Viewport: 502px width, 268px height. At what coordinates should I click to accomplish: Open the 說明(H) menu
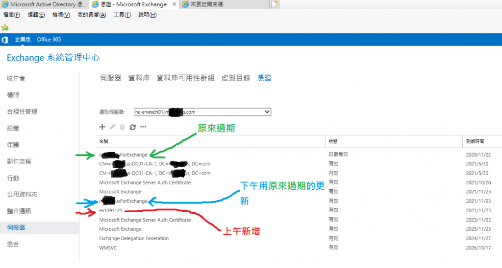[147, 15]
